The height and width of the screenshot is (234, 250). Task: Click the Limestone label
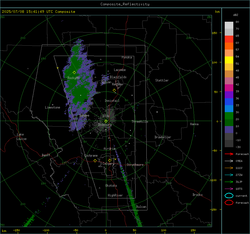[52, 107]
